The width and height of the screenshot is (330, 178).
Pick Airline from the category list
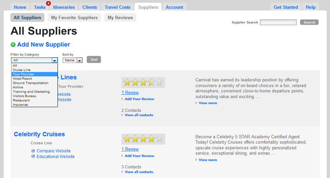pyautogui.click(x=34, y=87)
